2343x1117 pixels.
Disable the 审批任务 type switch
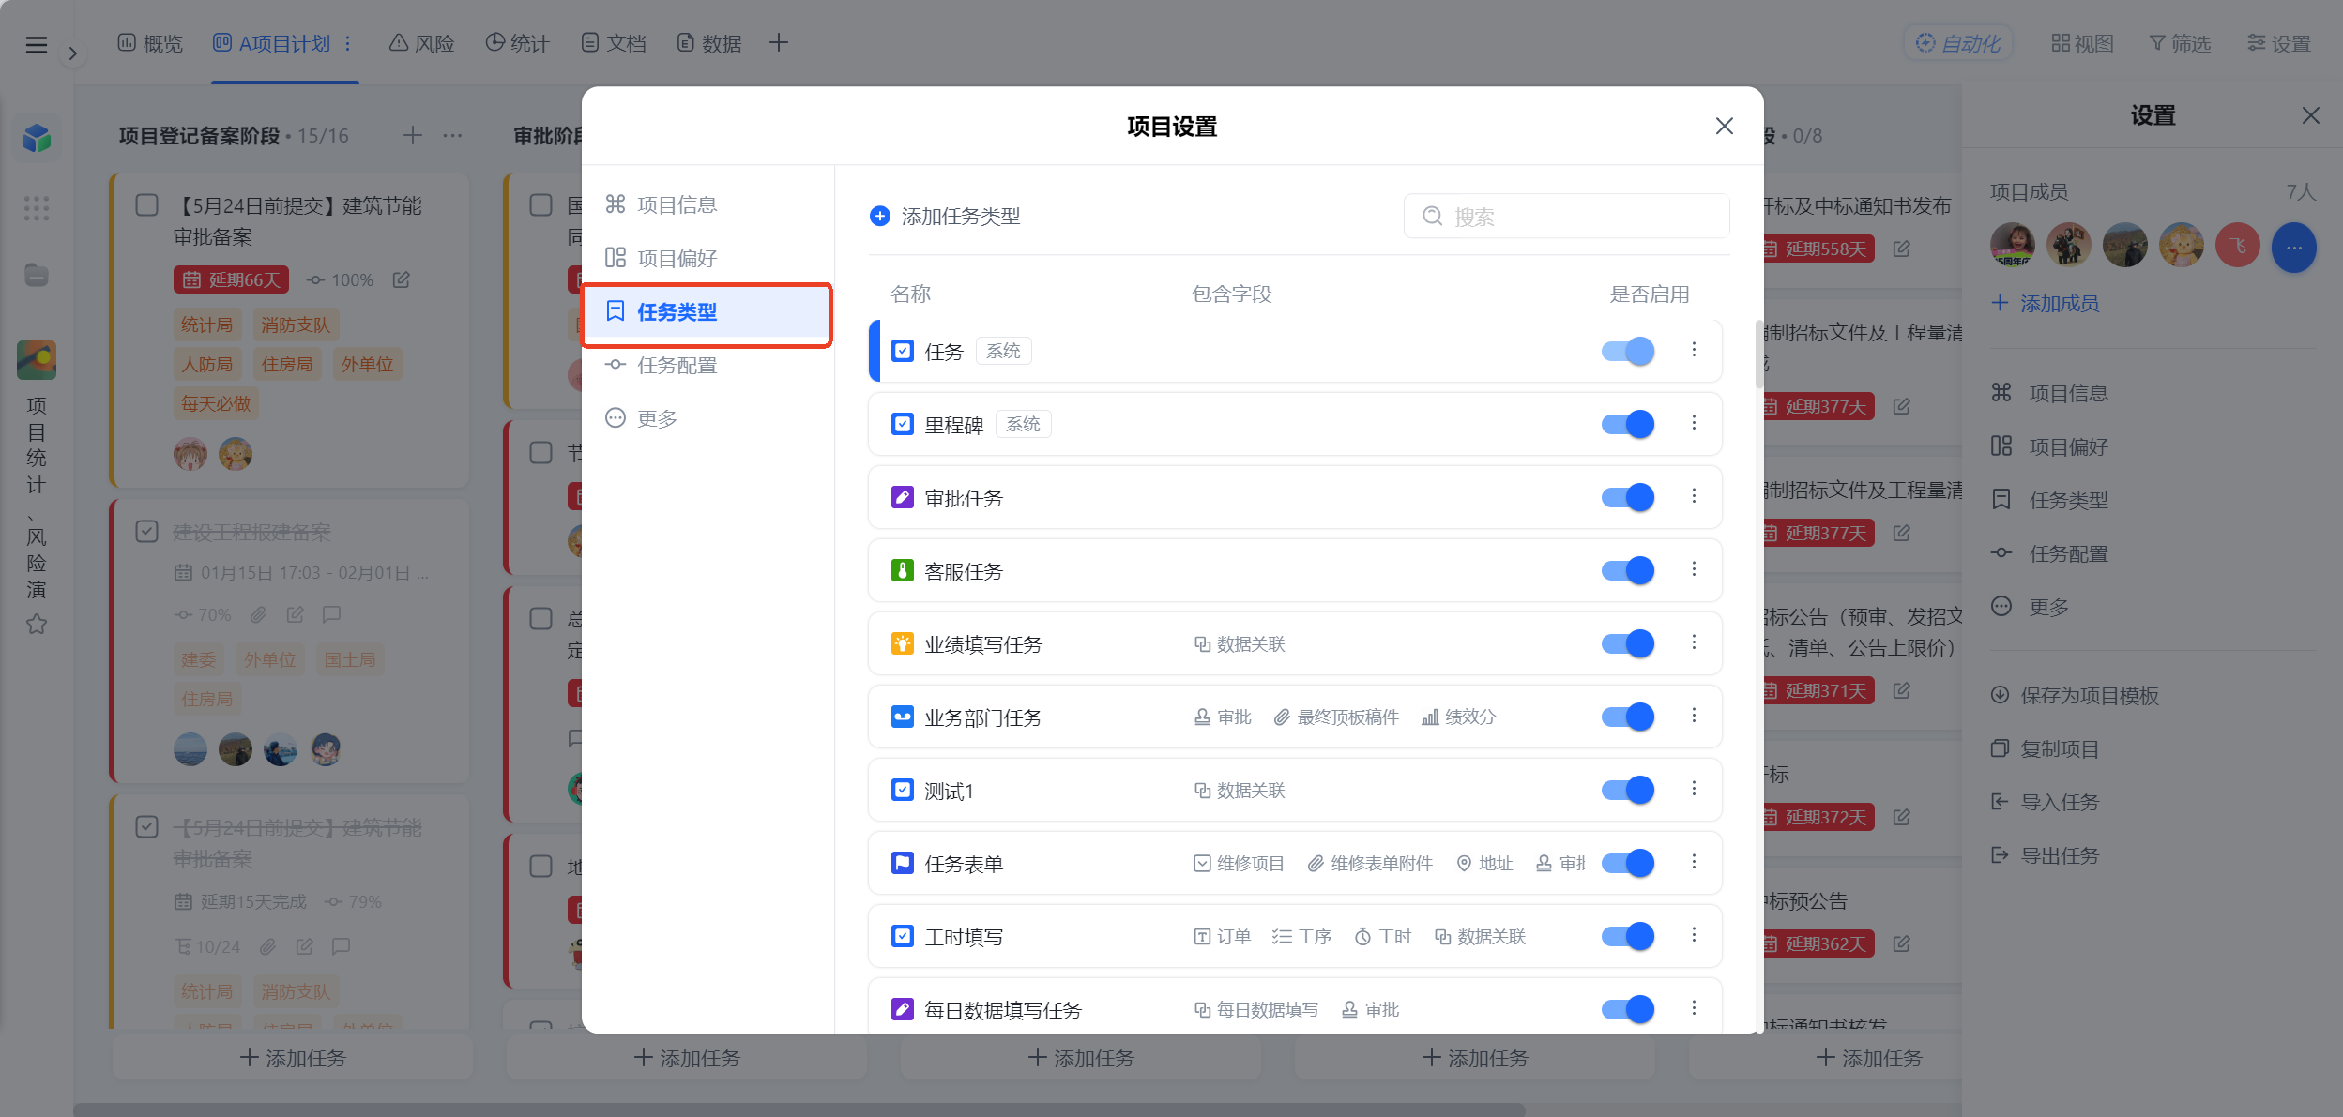(x=1627, y=497)
